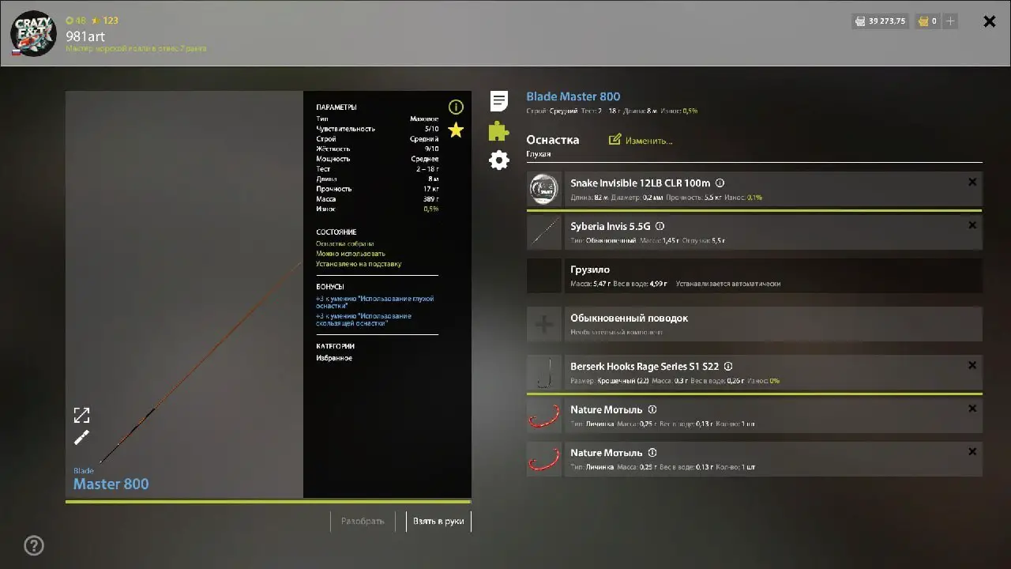Click the Оснастка section heading

(553, 140)
